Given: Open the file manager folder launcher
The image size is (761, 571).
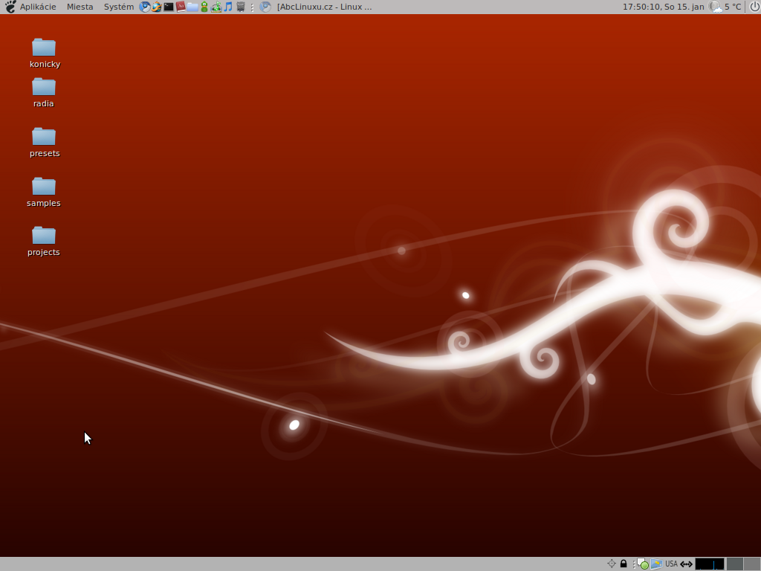Looking at the screenshot, I should pyautogui.click(x=192, y=7).
